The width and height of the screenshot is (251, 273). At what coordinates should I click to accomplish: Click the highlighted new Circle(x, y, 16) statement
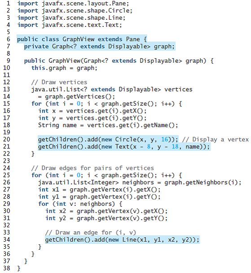tap(108, 139)
